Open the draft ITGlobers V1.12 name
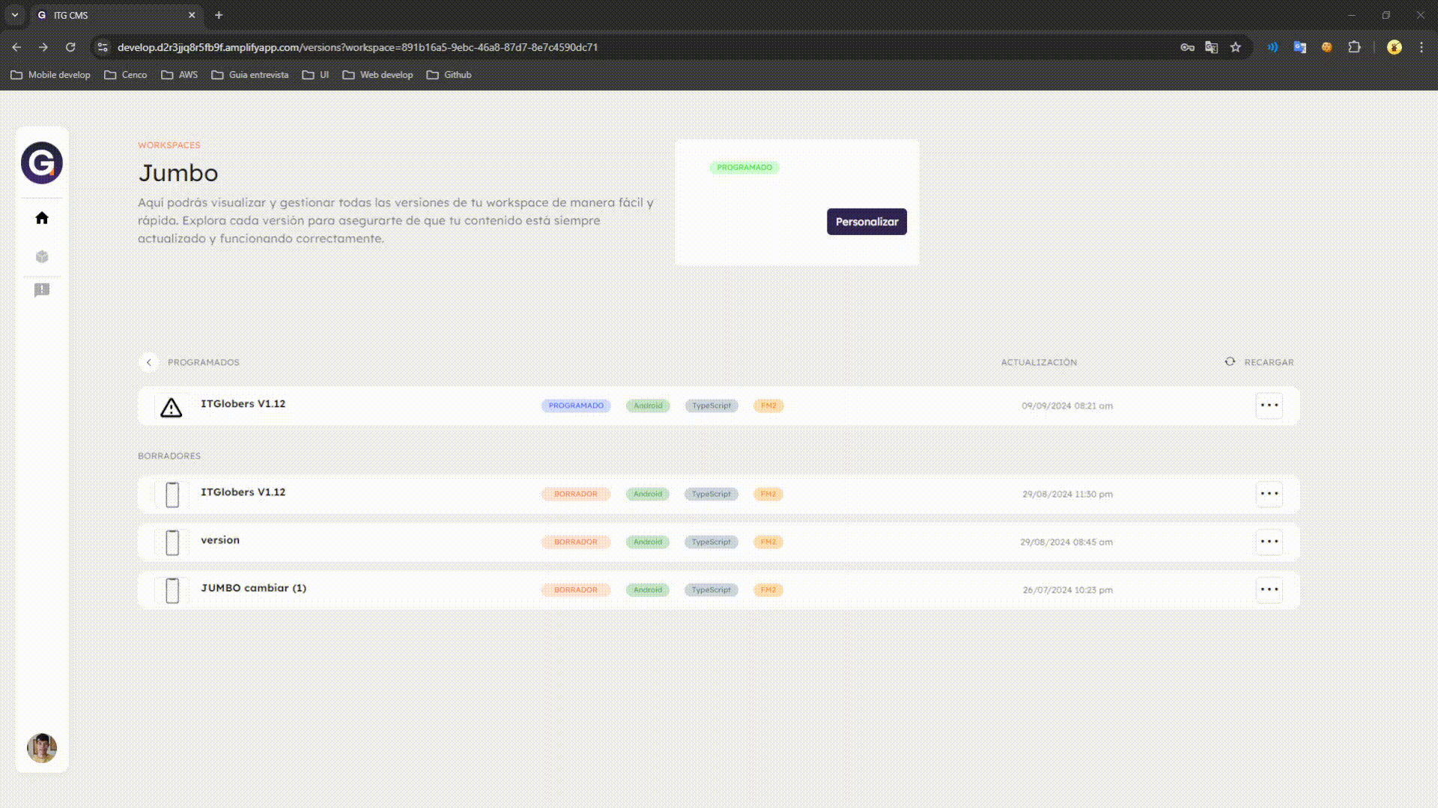 pos(243,492)
